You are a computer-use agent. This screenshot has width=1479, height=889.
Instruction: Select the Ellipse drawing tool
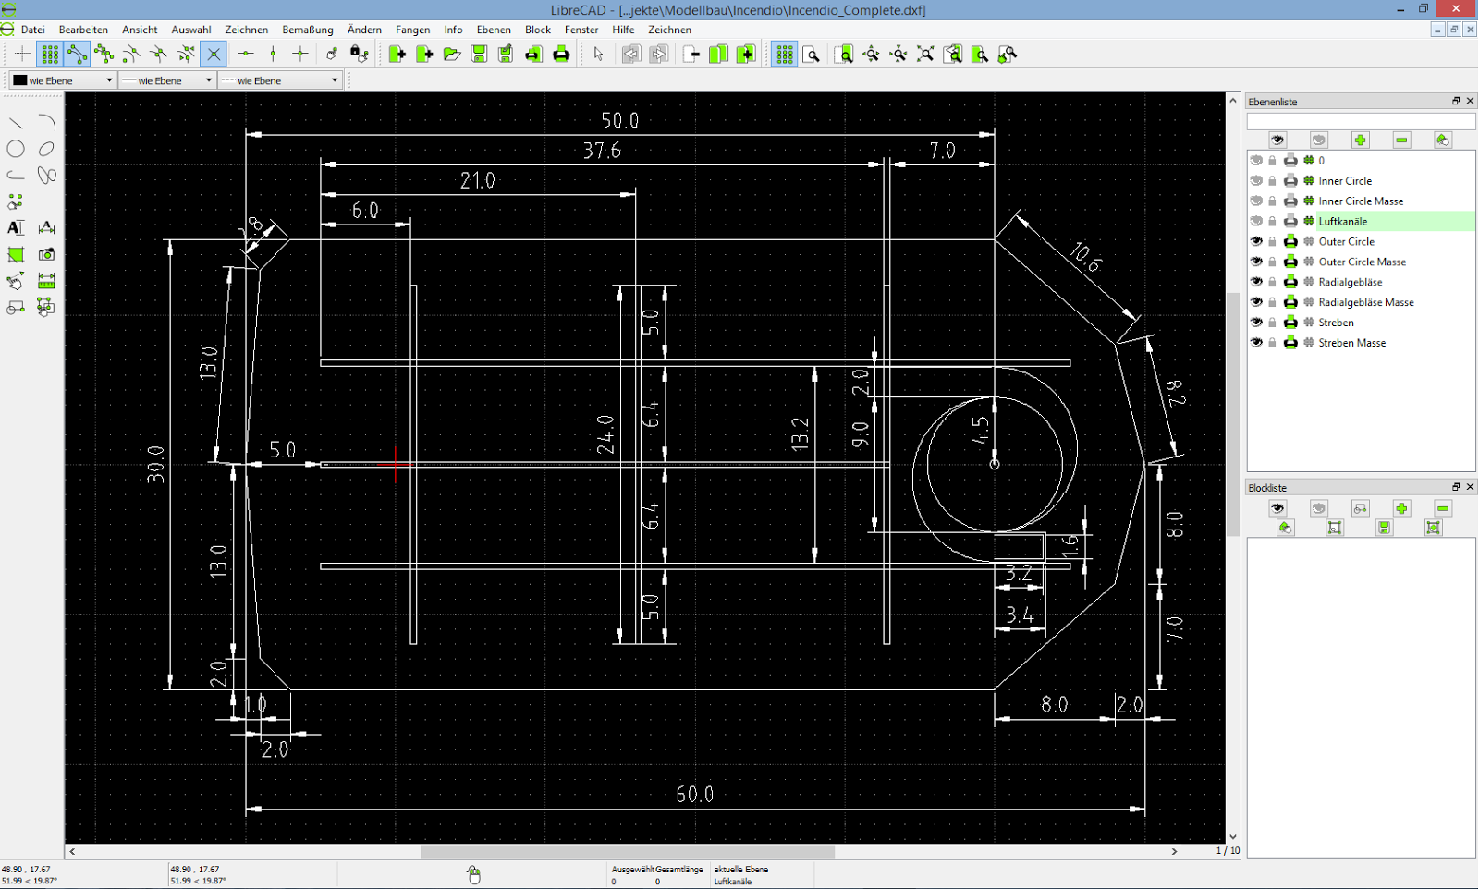[46, 149]
